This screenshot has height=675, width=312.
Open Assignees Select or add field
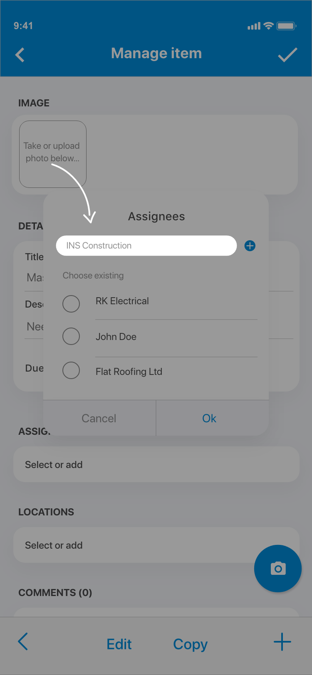coord(156,464)
